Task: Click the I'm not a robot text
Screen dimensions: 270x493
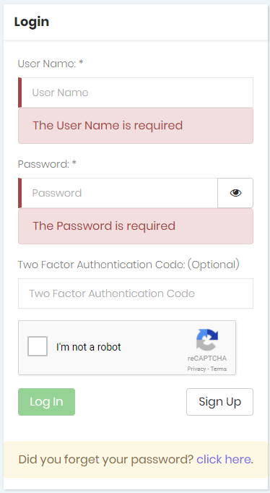Action: 89,347
